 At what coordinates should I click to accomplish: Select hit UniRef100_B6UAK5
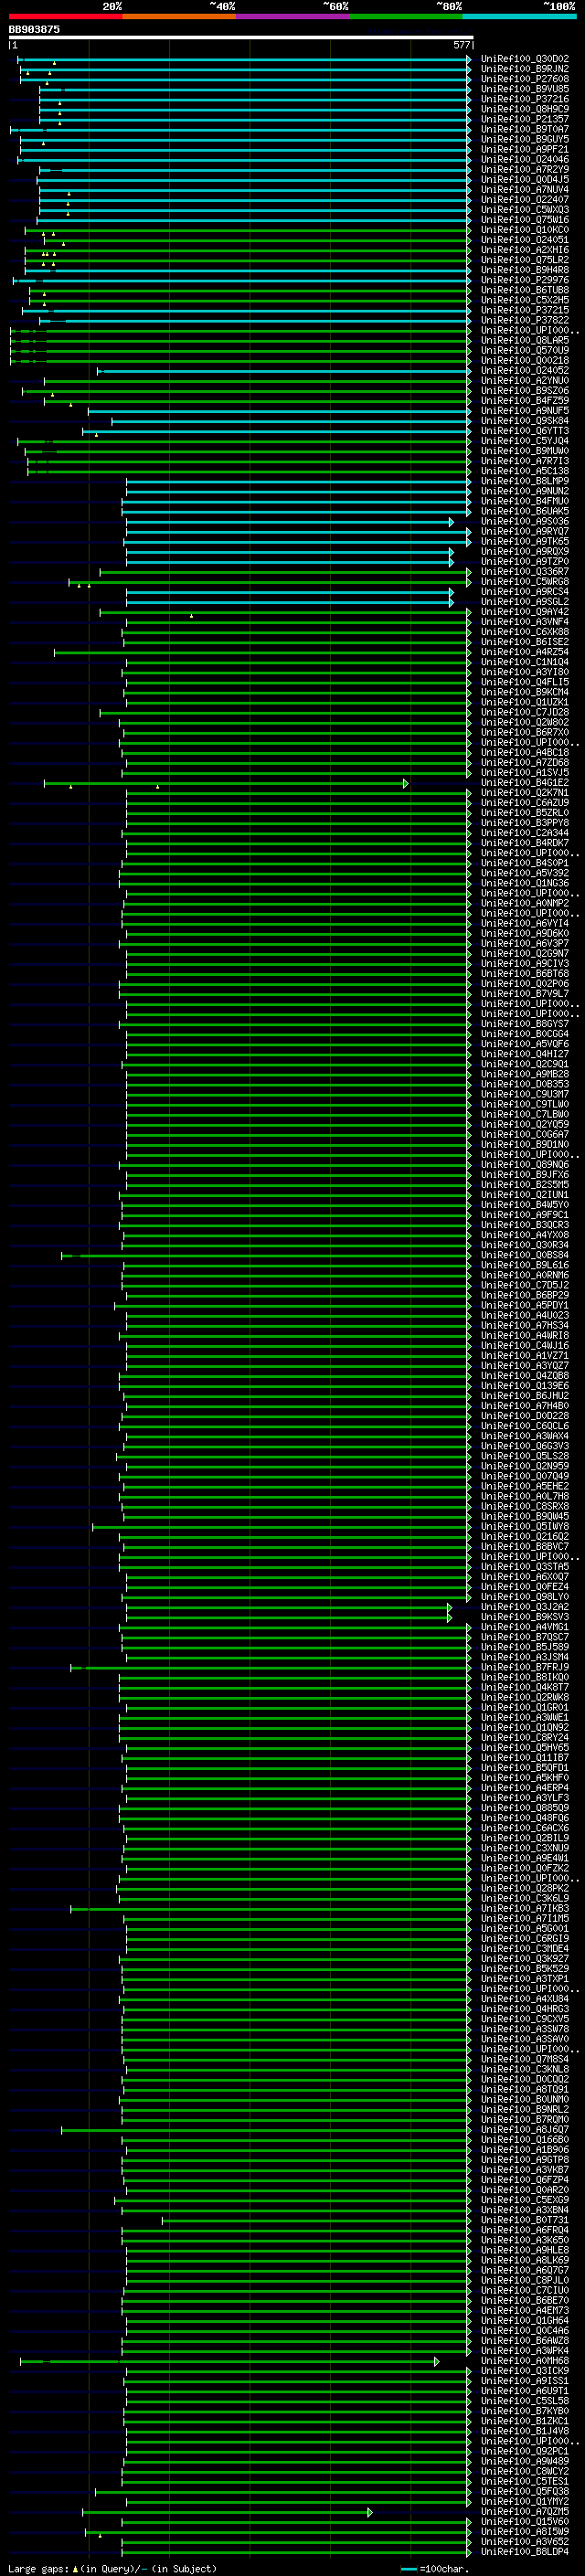coord(524,511)
